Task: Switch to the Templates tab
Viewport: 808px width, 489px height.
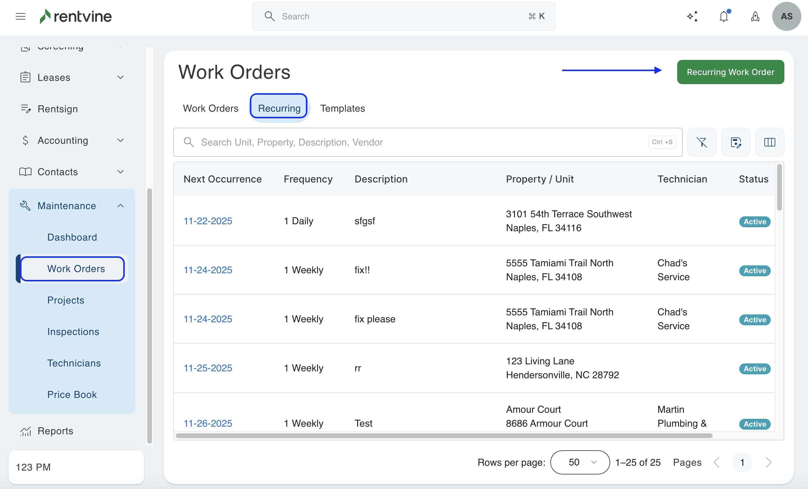Action: click(x=342, y=108)
